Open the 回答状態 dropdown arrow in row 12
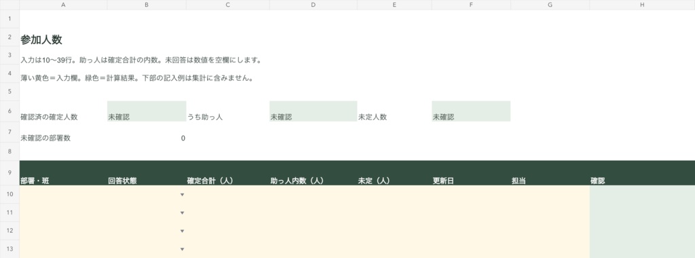The width and height of the screenshot is (695, 258). (182, 231)
